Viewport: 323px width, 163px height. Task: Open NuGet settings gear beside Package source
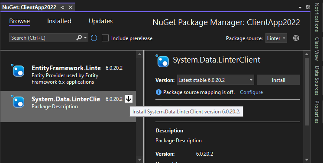[296, 38]
